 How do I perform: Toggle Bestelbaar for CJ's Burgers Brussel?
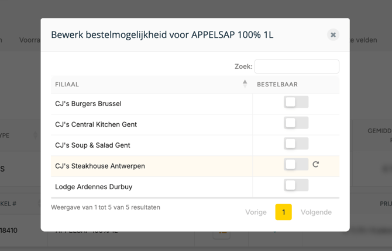click(x=296, y=102)
